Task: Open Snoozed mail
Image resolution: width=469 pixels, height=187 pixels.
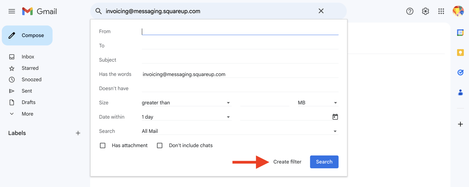Action: [31, 80]
